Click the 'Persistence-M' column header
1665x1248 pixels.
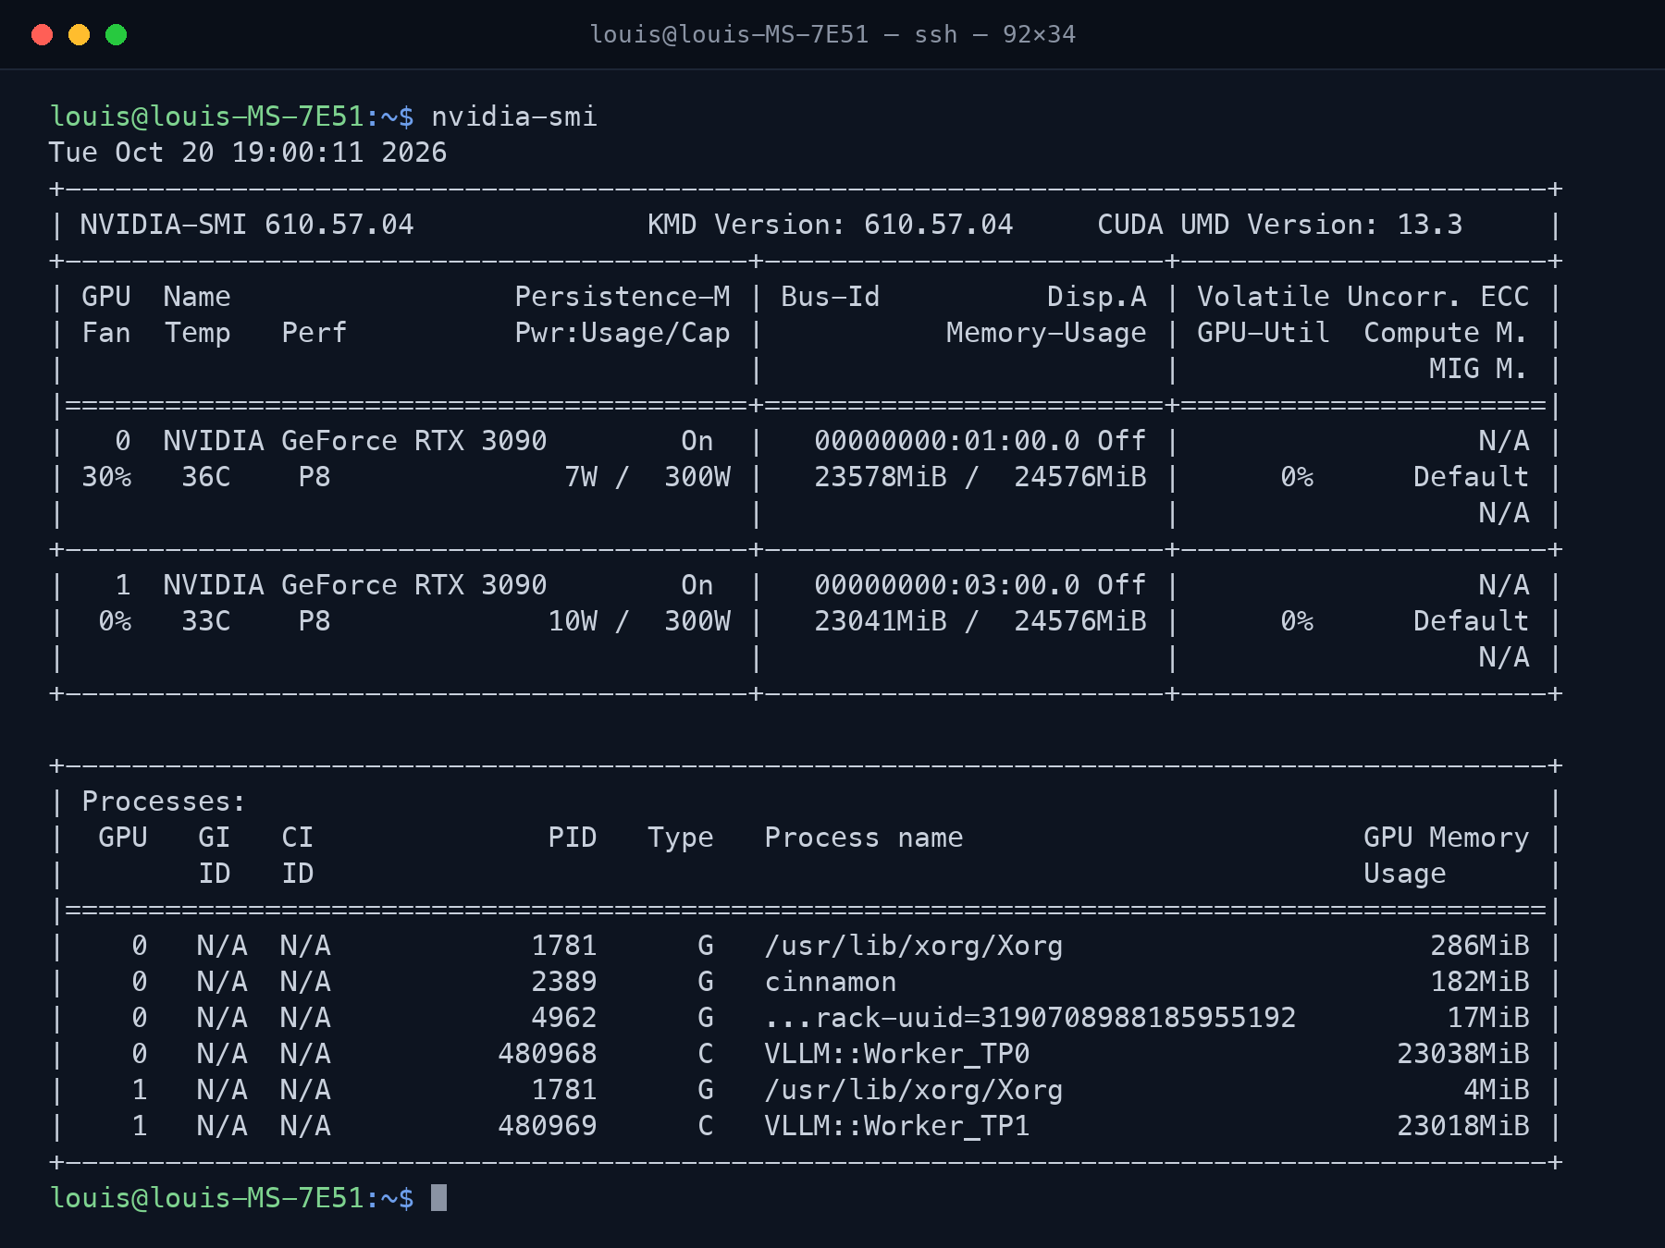tap(623, 297)
